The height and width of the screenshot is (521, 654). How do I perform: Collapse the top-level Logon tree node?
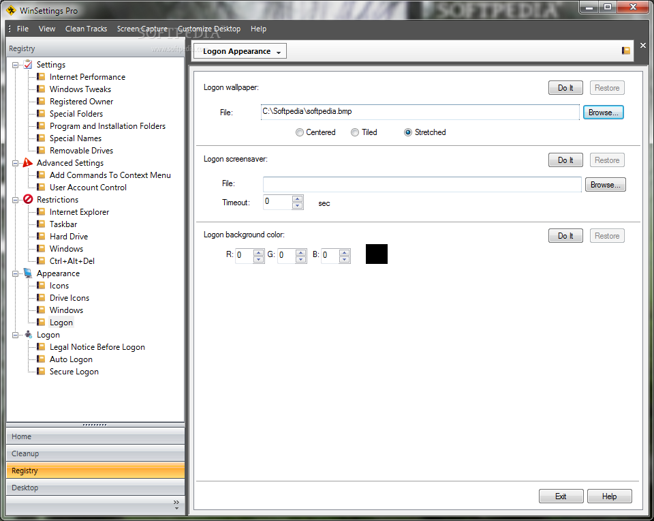point(16,336)
